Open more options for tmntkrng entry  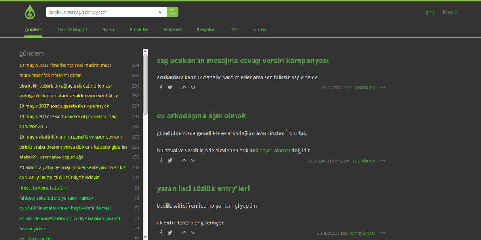pos(382,88)
